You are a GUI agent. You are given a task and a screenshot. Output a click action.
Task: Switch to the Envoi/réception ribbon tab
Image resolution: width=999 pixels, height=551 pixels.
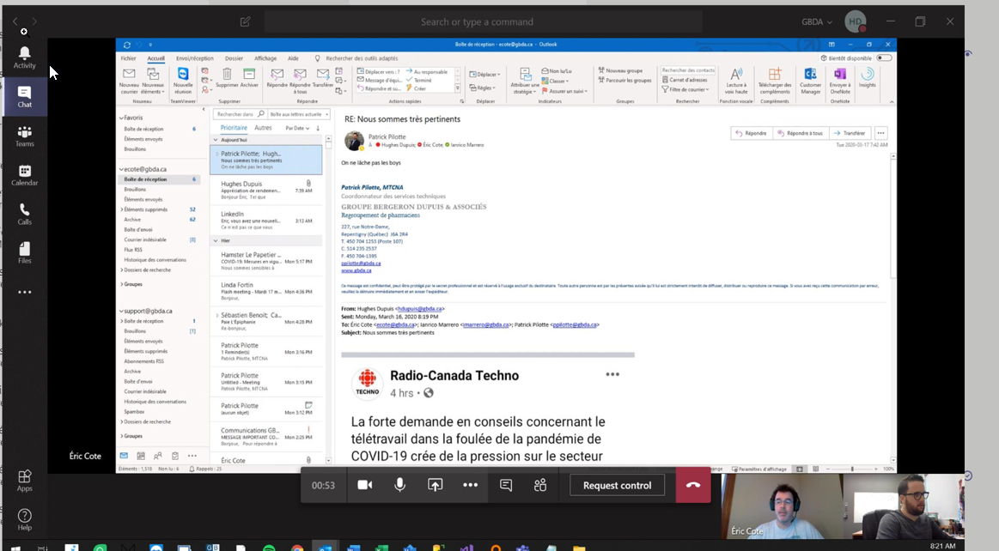click(x=194, y=58)
